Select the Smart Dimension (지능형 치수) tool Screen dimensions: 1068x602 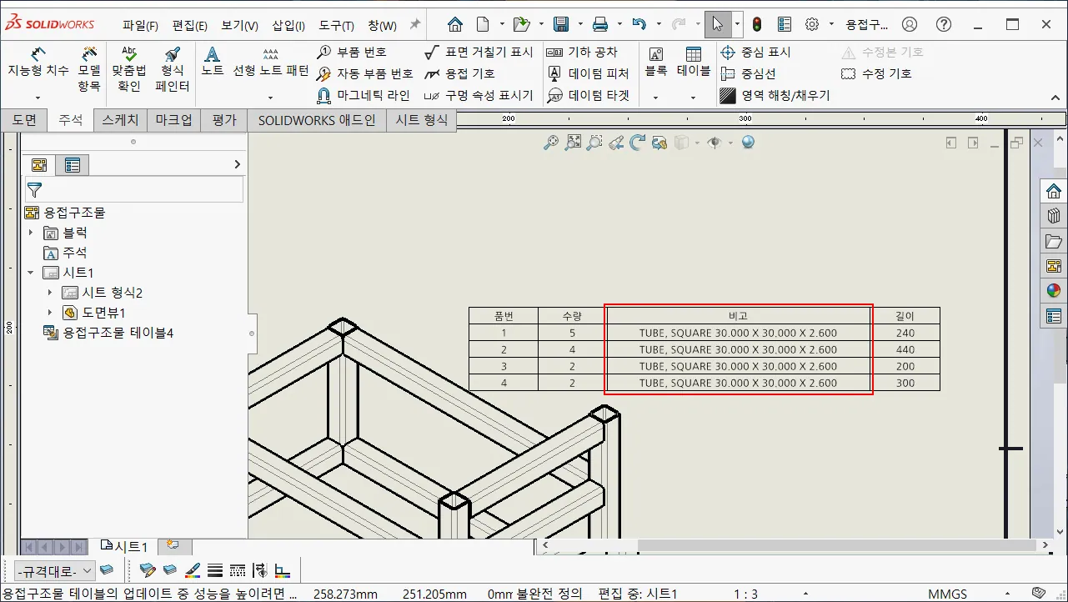(x=38, y=63)
